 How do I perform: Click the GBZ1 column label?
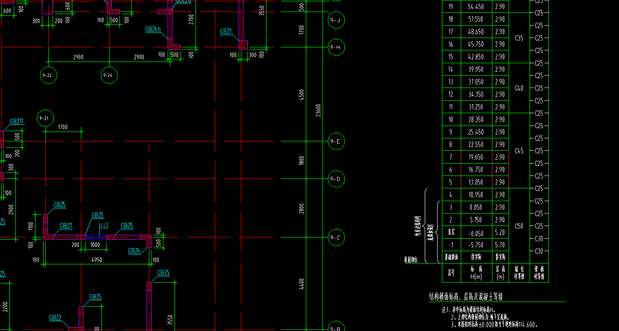coord(226,32)
